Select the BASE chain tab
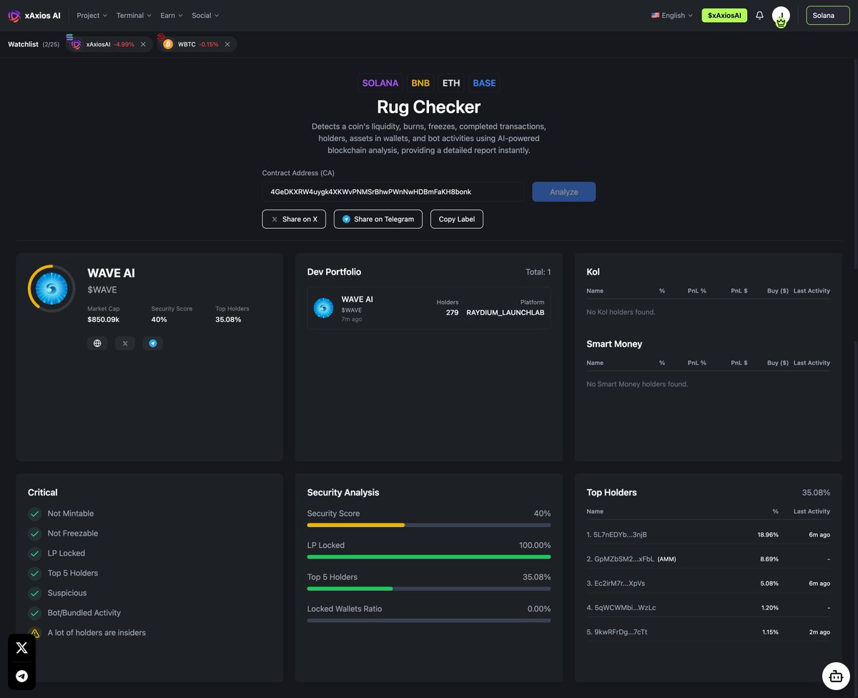The image size is (858, 698). [x=484, y=83]
